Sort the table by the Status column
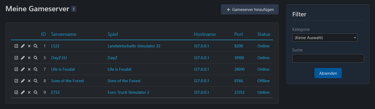The width and height of the screenshot is (375, 109). tap(264, 34)
